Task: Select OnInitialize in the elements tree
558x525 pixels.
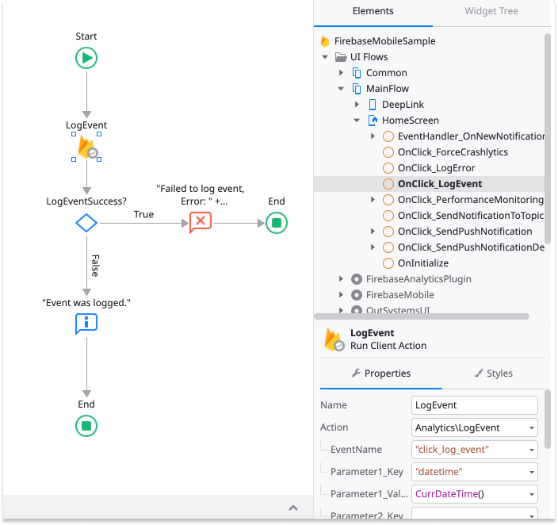Action: [423, 263]
